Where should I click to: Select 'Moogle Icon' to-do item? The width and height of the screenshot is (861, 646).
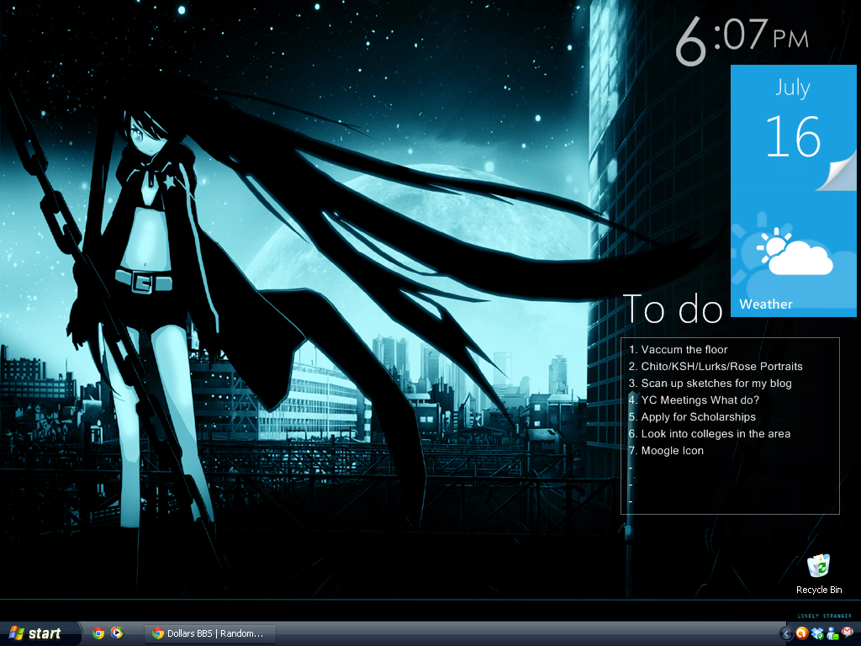(666, 451)
